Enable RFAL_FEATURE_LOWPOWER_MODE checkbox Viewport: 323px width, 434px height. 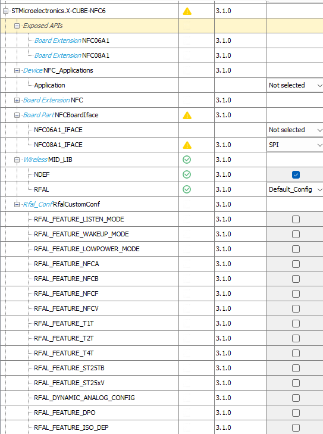click(296, 249)
